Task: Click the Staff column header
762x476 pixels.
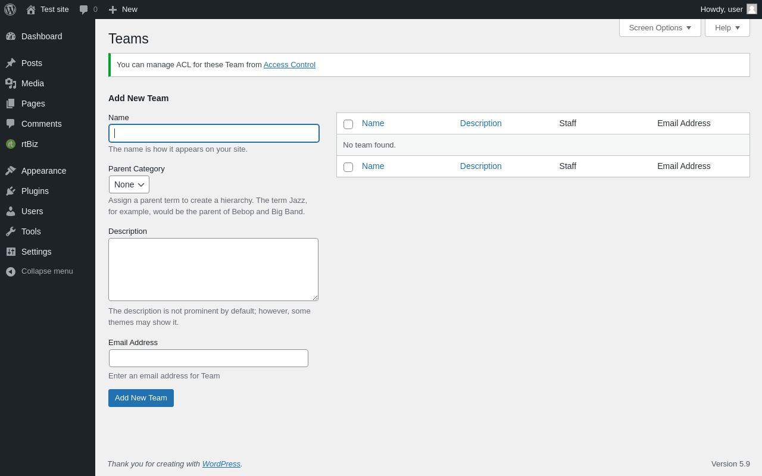Action: [x=568, y=123]
